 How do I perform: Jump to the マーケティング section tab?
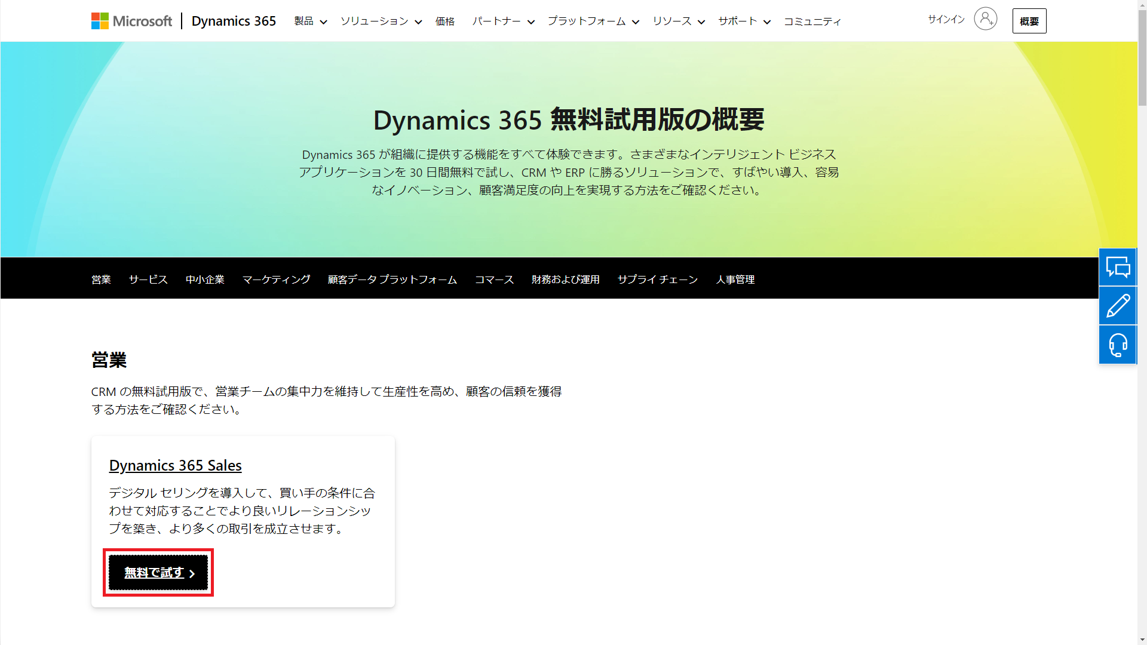(276, 279)
